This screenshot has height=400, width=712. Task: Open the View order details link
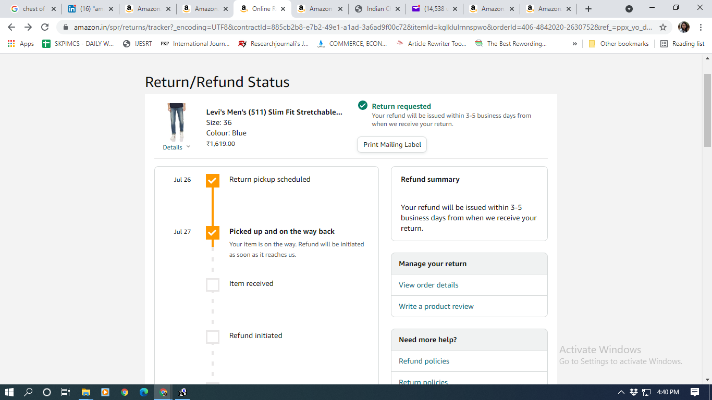coord(428,285)
